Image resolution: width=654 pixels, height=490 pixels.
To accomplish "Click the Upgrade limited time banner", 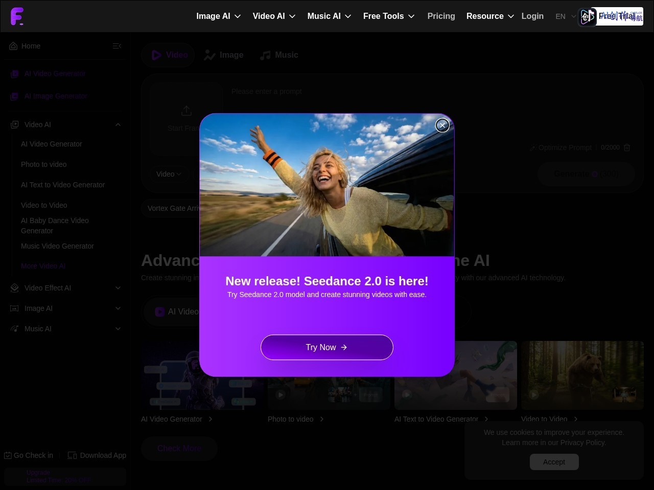I will tap(65, 477).
